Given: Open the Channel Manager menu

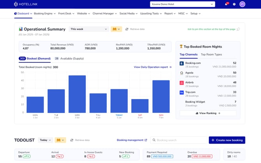Looking at the screenshot, I should click(x=104, y=13).
